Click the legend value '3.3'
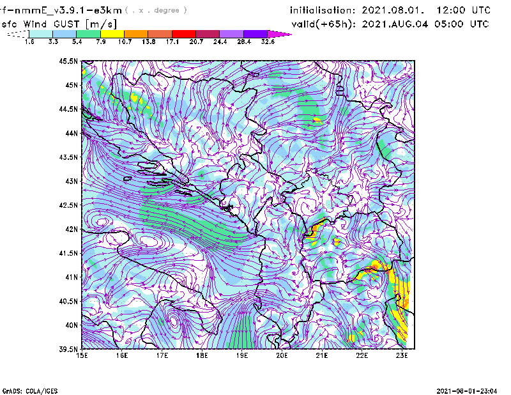The image size is (511, 395). coord(53,42)
